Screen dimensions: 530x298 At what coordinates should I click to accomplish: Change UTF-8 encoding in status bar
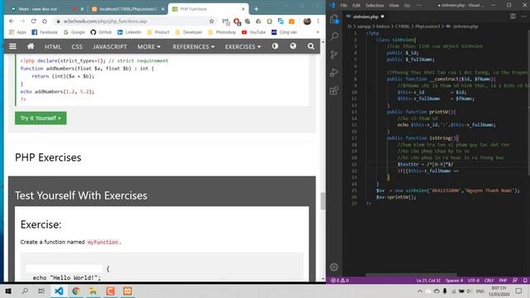point(474,281)
